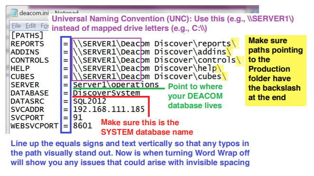This screenshot has height=176, width=314.
Task: Open the partially hidden Format menu
Action: click(x=45, y=26)
